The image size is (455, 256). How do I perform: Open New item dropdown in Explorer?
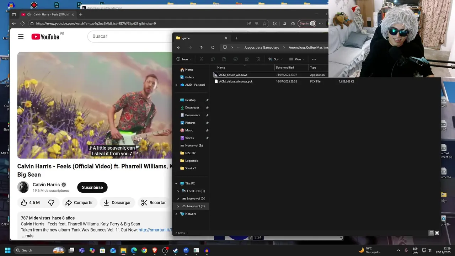click(184, 59)
